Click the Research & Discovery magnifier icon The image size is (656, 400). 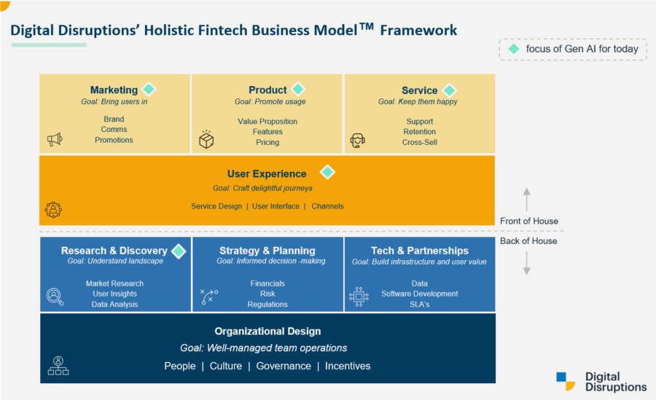[x=55, y=297]
